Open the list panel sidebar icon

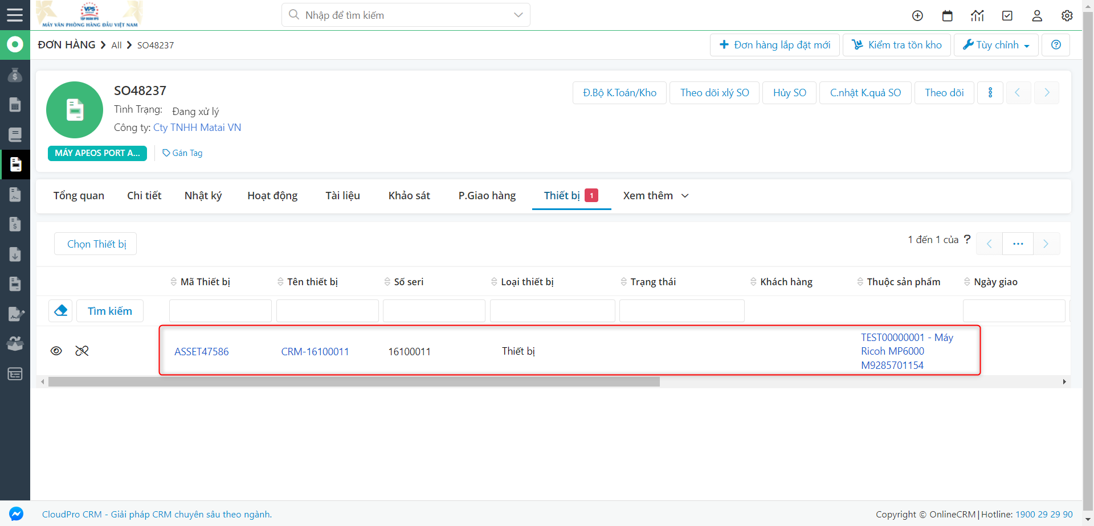[x=15, y=374]
